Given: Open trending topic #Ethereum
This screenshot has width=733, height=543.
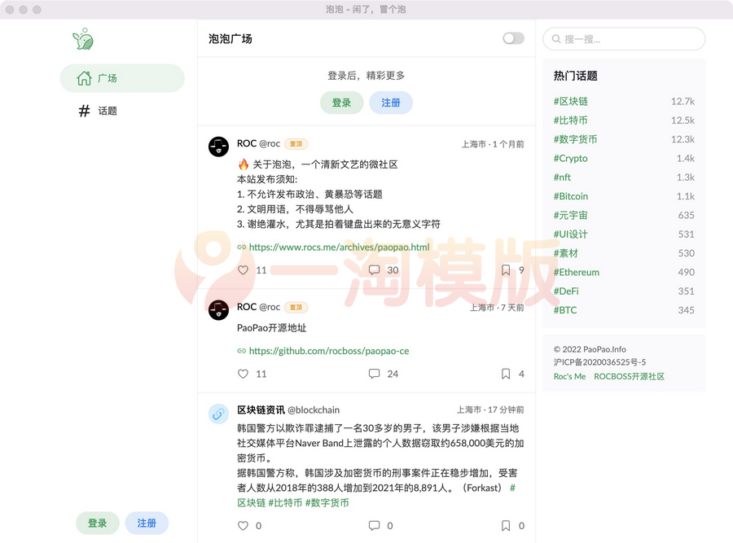Looking at the screenshot, I should pyautogui.click(x=577, y=273).
